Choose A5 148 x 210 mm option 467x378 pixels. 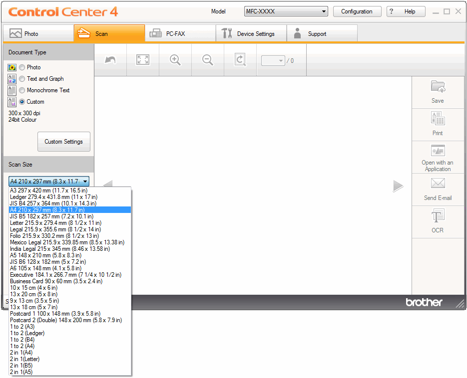click(x=70, y=255)
